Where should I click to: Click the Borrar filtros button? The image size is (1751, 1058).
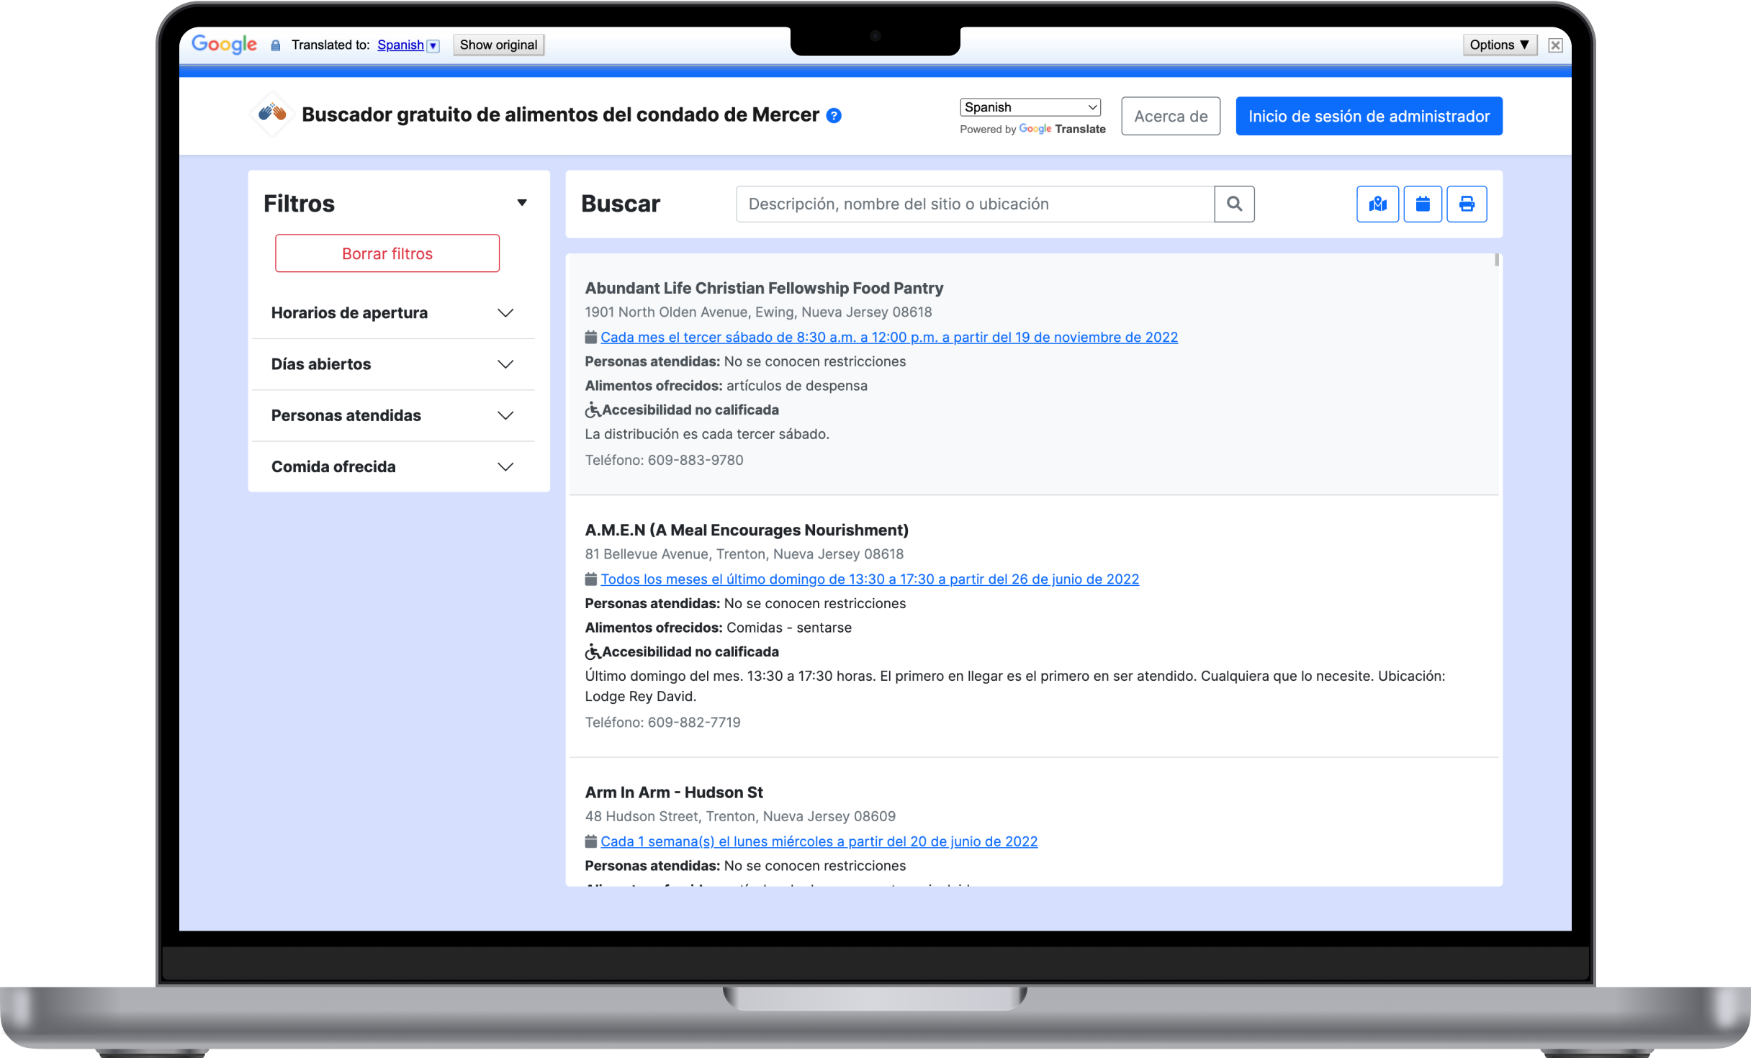click(387, 253)
